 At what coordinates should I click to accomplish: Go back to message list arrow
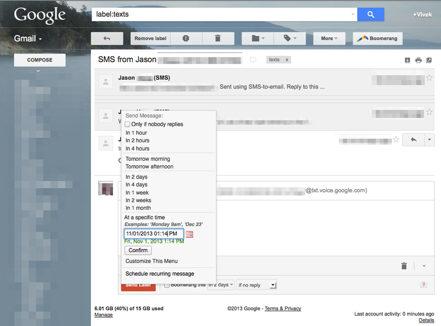coord(107,39)
